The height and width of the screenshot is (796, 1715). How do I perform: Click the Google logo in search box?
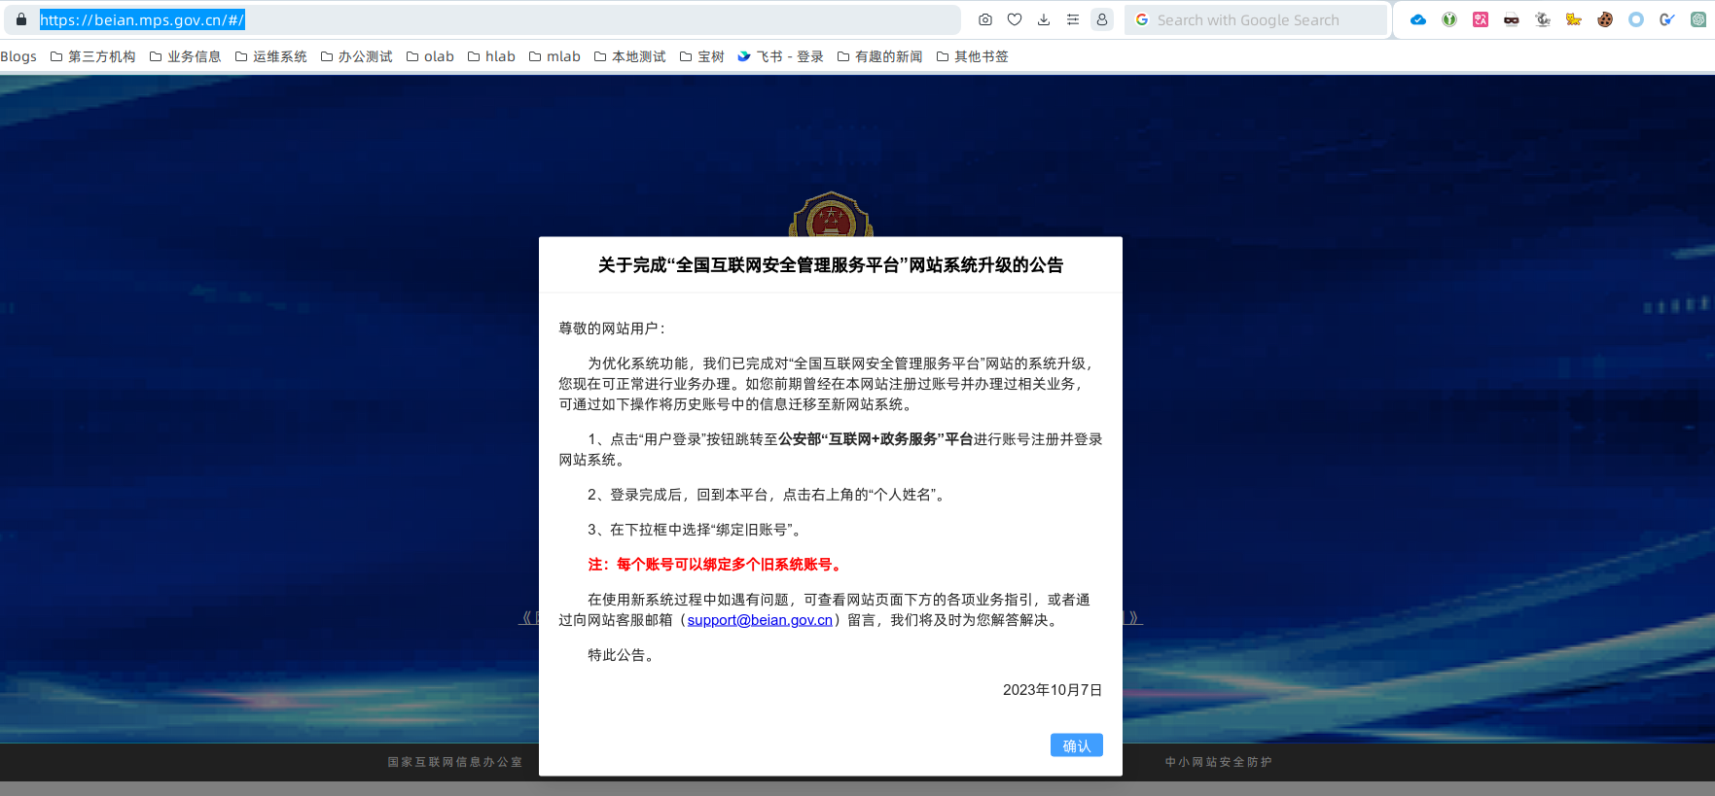1142,19
